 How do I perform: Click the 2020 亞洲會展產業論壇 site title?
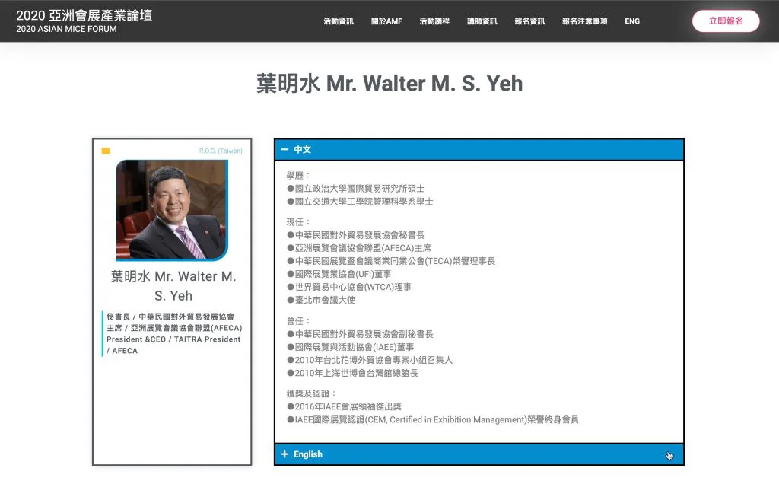84,14
